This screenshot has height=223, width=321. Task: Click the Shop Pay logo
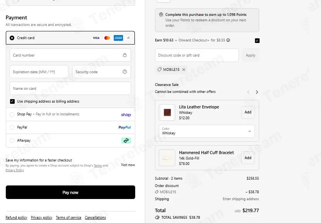click(126, 115)
